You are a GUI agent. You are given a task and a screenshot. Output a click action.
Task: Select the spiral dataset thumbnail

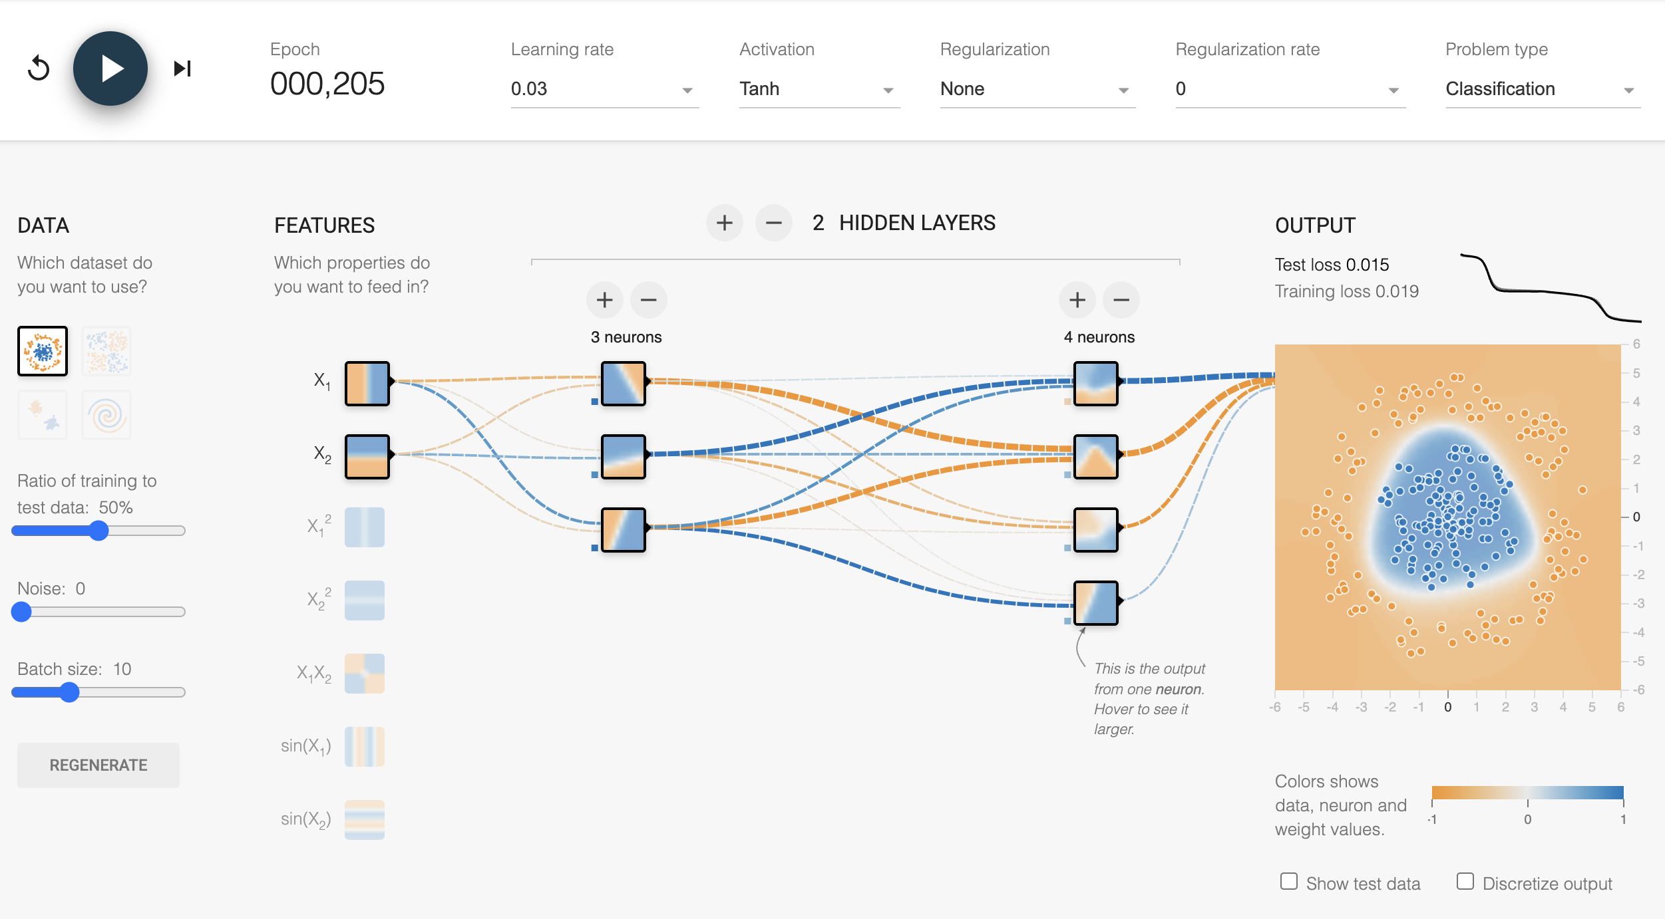click(x=106, y=416)
